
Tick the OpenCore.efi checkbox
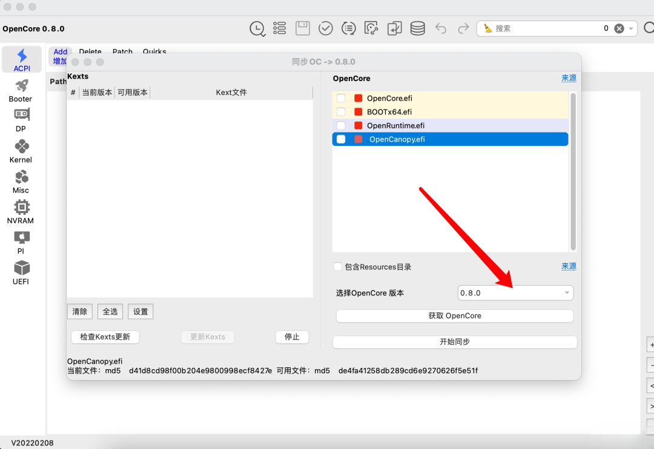[x=341, y=98]
